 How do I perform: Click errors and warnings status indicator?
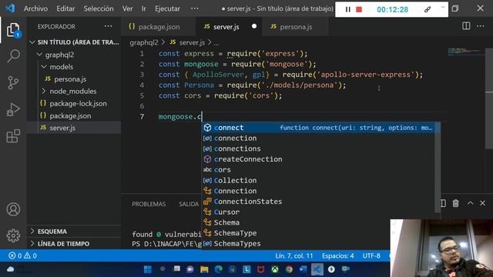(x=22, y=255)
